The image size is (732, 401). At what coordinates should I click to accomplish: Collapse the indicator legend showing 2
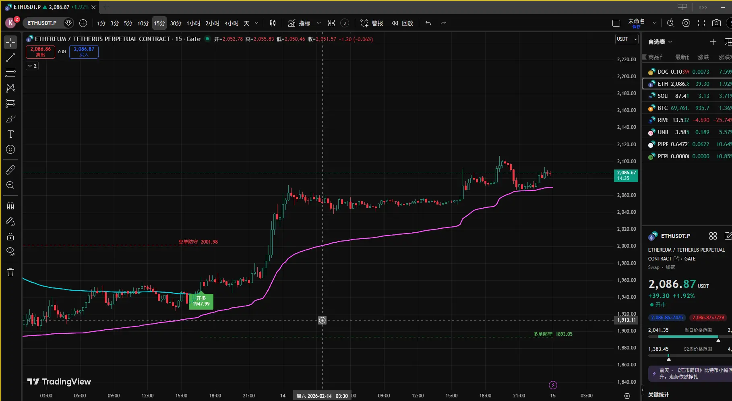pyautogui.click(x=32, y=66)
